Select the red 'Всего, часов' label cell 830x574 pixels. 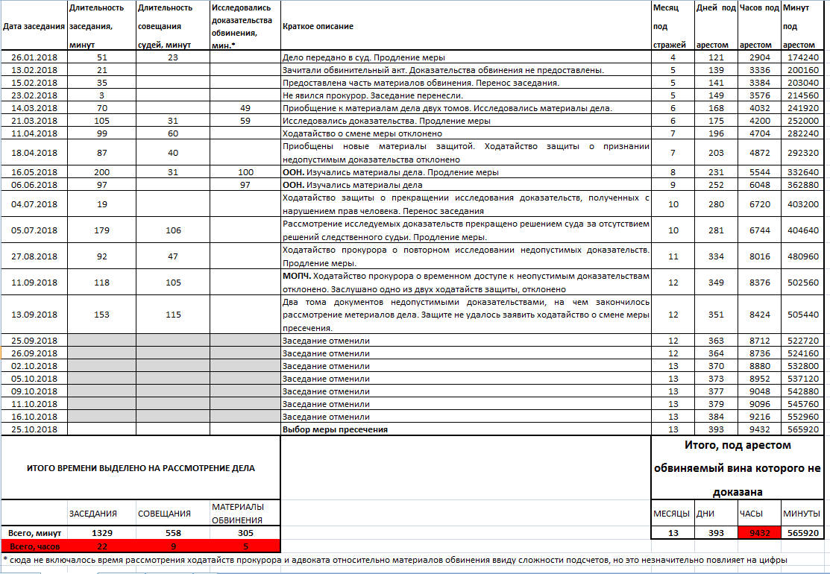click(x=34, y=546)
